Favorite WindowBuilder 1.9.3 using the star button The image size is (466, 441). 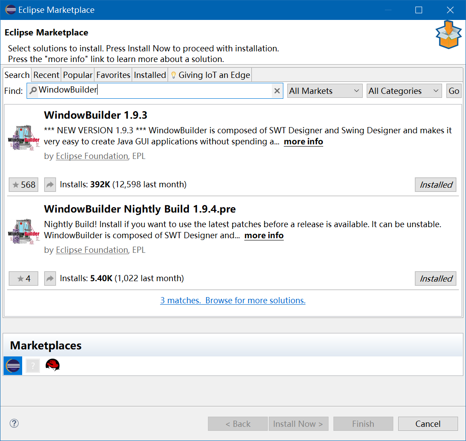(x=23, y=185)
